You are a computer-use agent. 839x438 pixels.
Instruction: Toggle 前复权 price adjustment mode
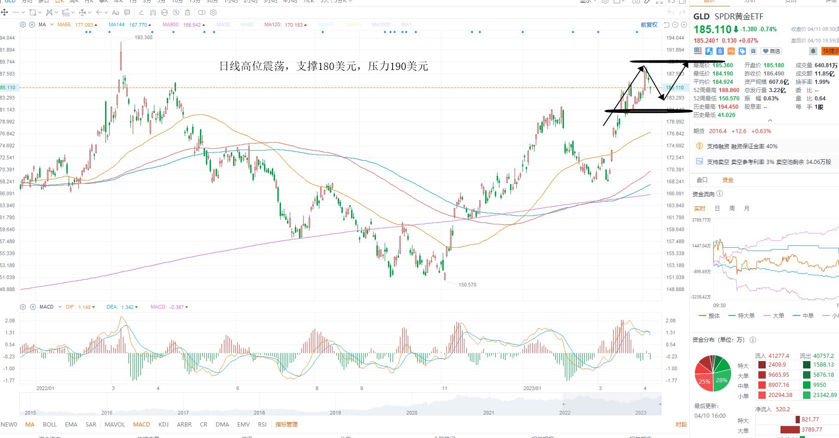(x=649, y=24)
